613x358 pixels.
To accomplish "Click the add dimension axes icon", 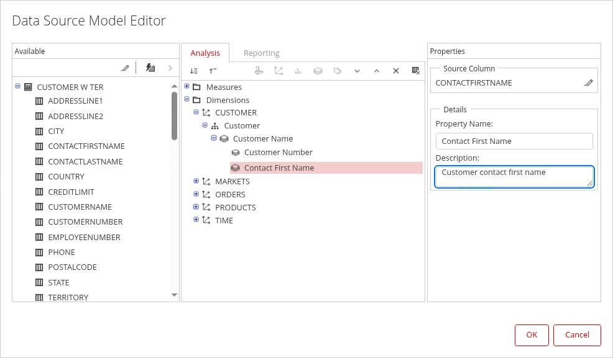I will tap(279, 71).
